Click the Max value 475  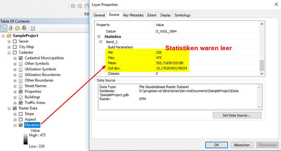tap(158, 58)
